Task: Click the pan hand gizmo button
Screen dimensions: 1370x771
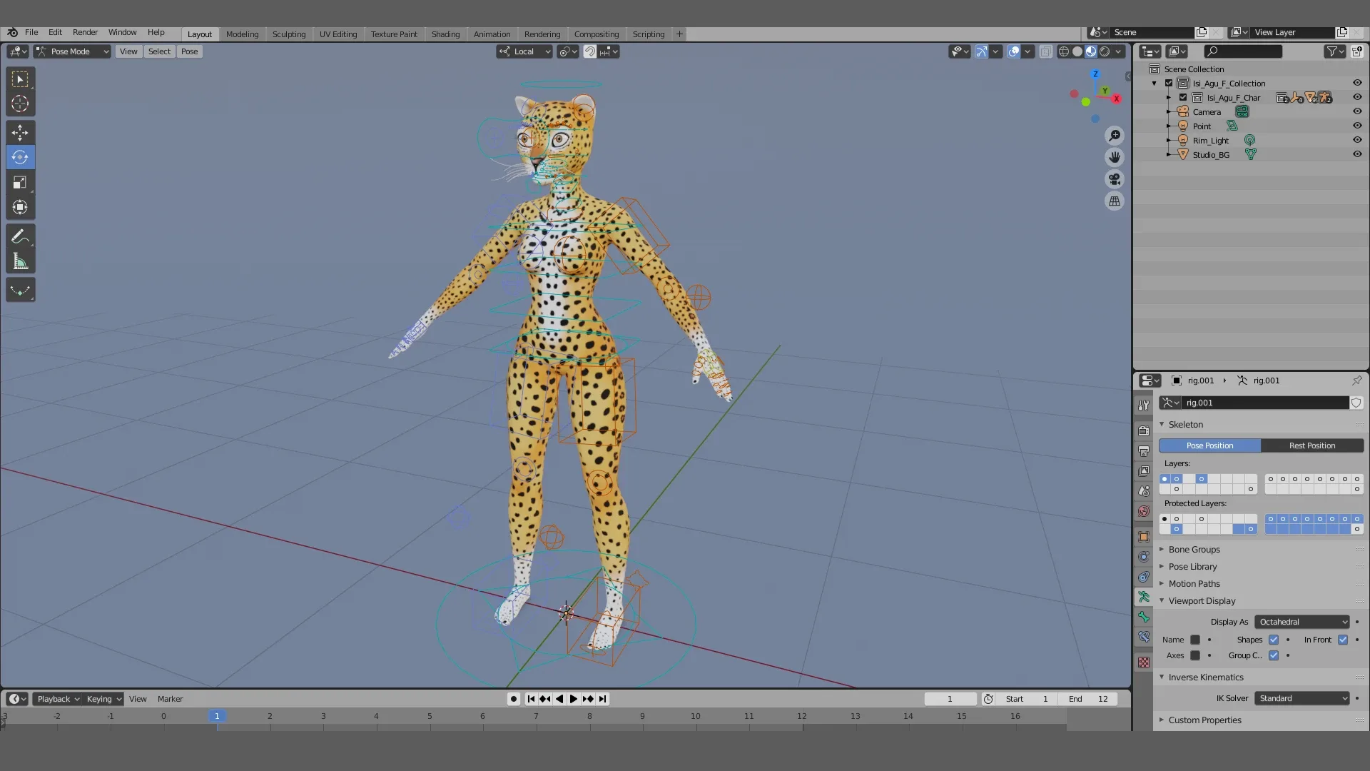Action: coord(1114,157)
